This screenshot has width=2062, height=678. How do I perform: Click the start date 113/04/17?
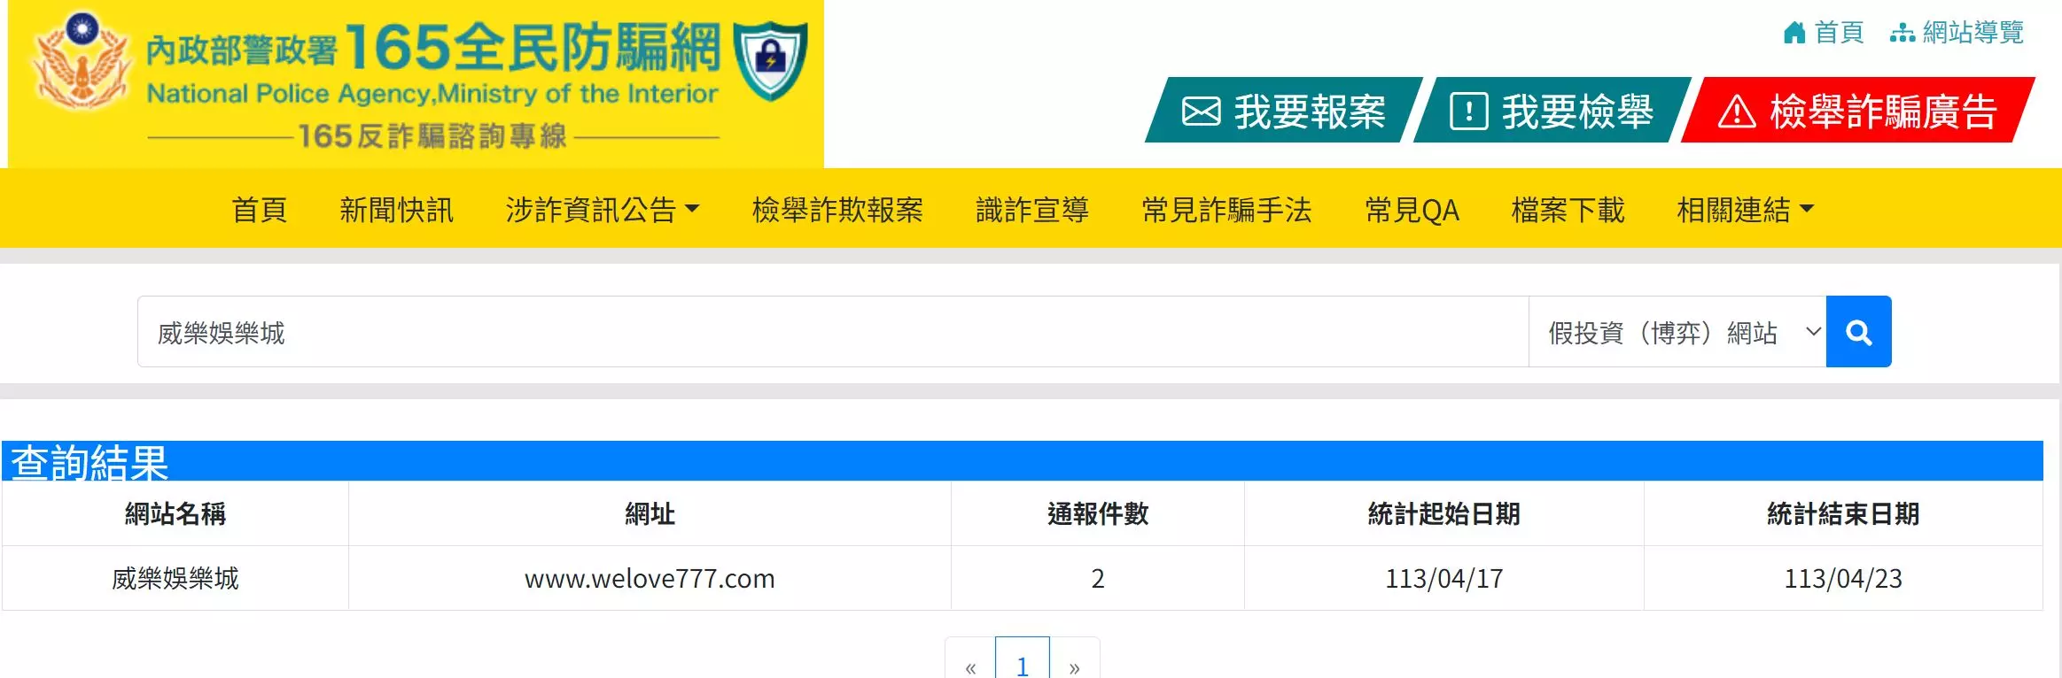[x=1444, y=578]
